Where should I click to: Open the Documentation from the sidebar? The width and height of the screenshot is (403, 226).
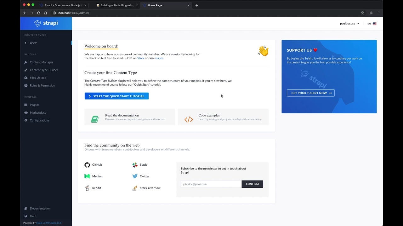pyautogui.click(x=39, y=208)
